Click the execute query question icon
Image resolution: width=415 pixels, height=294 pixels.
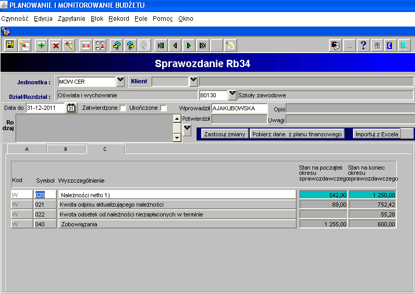tap(130, 45)
